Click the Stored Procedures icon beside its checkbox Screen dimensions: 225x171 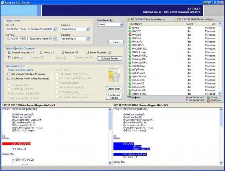point(32,53)
